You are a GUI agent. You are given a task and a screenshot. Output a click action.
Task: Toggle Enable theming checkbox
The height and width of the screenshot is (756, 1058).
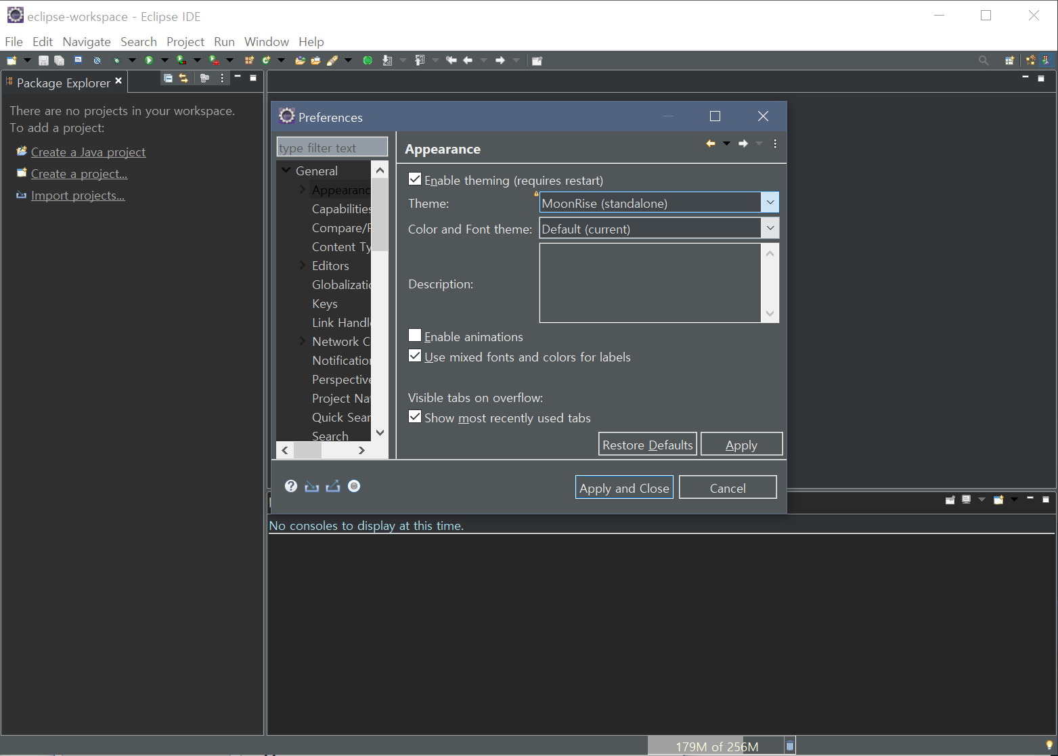(415, 179)
